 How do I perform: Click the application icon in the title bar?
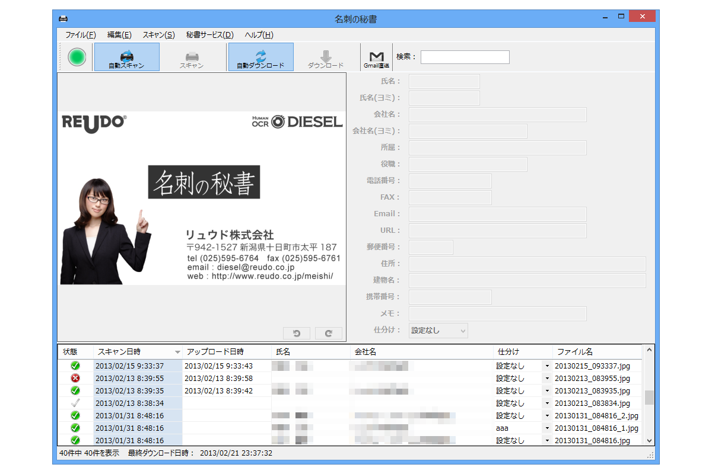(x=63, y=18)
